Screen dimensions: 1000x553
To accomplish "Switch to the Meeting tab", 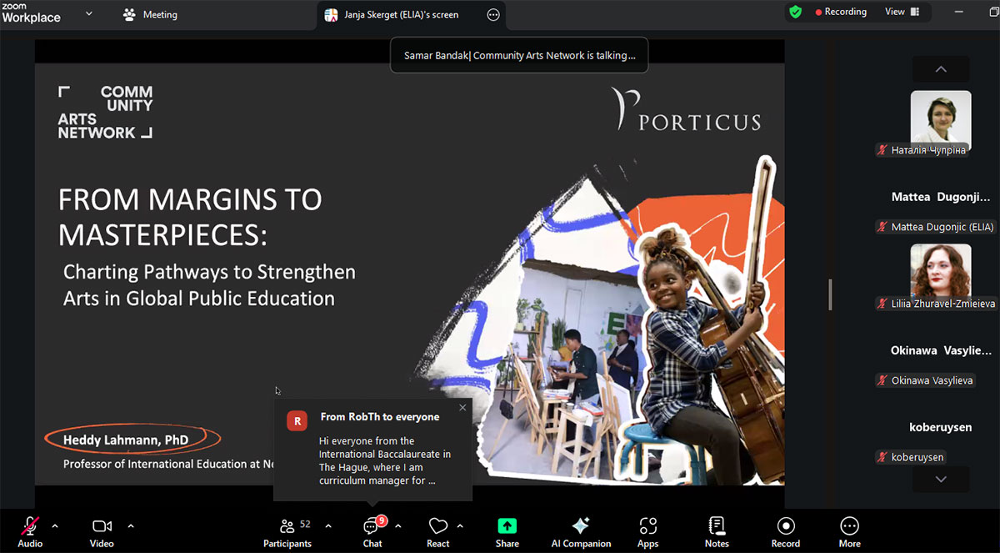I will coord(151,15).
